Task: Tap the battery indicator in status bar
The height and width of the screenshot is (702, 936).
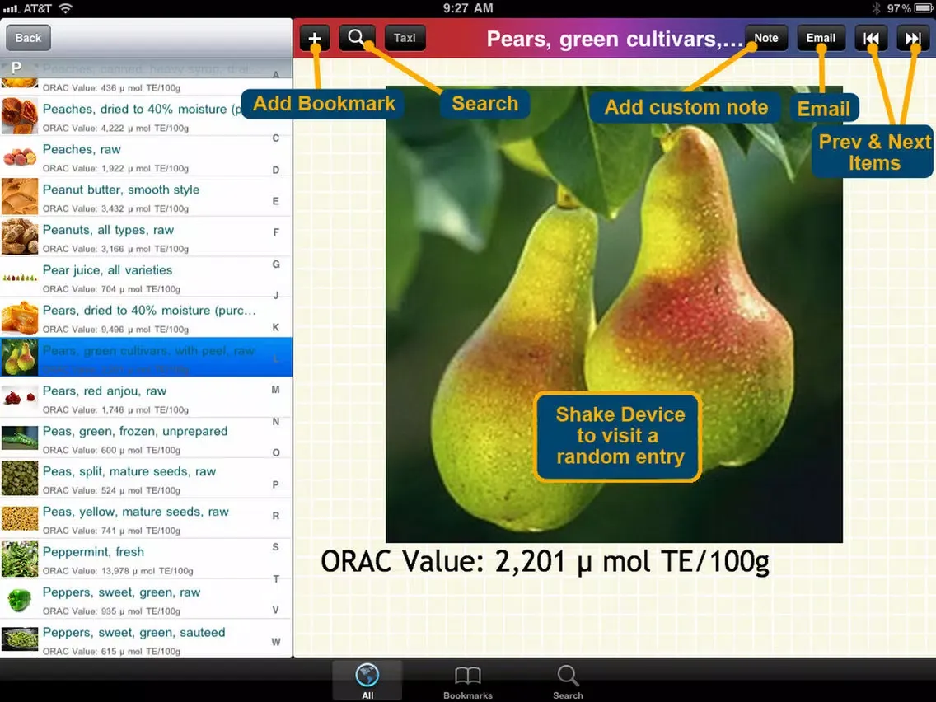Action: point(922,8)
